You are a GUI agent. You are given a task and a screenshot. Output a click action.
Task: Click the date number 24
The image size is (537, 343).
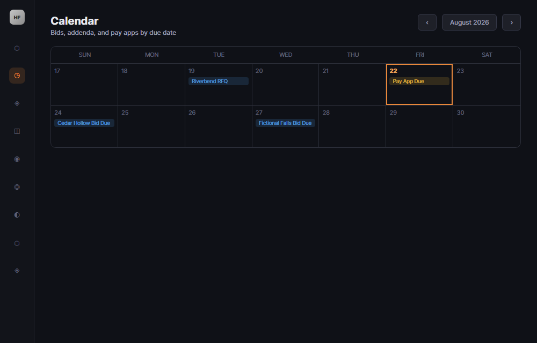pyautogui.click(x=58, y=113)
